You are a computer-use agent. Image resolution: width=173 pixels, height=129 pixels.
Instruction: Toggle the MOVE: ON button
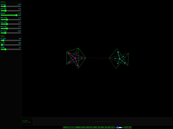tap(96, 127)
